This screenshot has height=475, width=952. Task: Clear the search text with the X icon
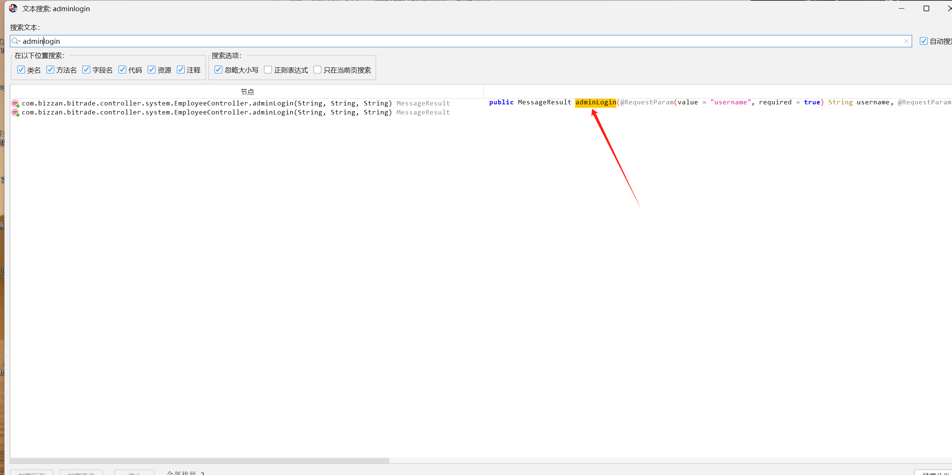[x=906, y=41]
